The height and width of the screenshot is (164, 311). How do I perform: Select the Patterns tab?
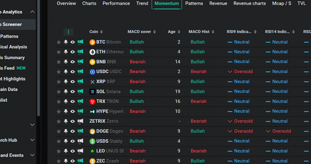pos(194,3)
